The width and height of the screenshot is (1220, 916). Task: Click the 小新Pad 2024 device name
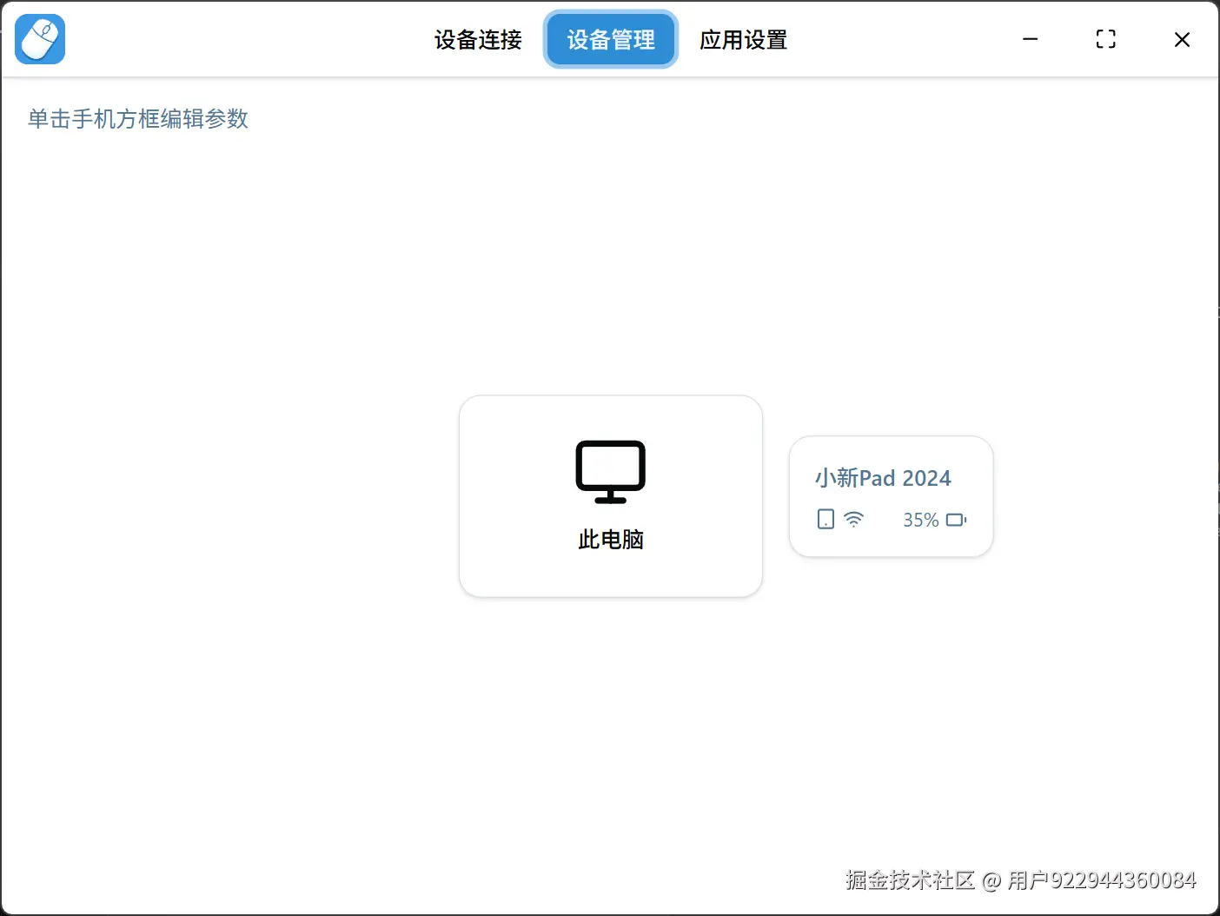point(882,477)
